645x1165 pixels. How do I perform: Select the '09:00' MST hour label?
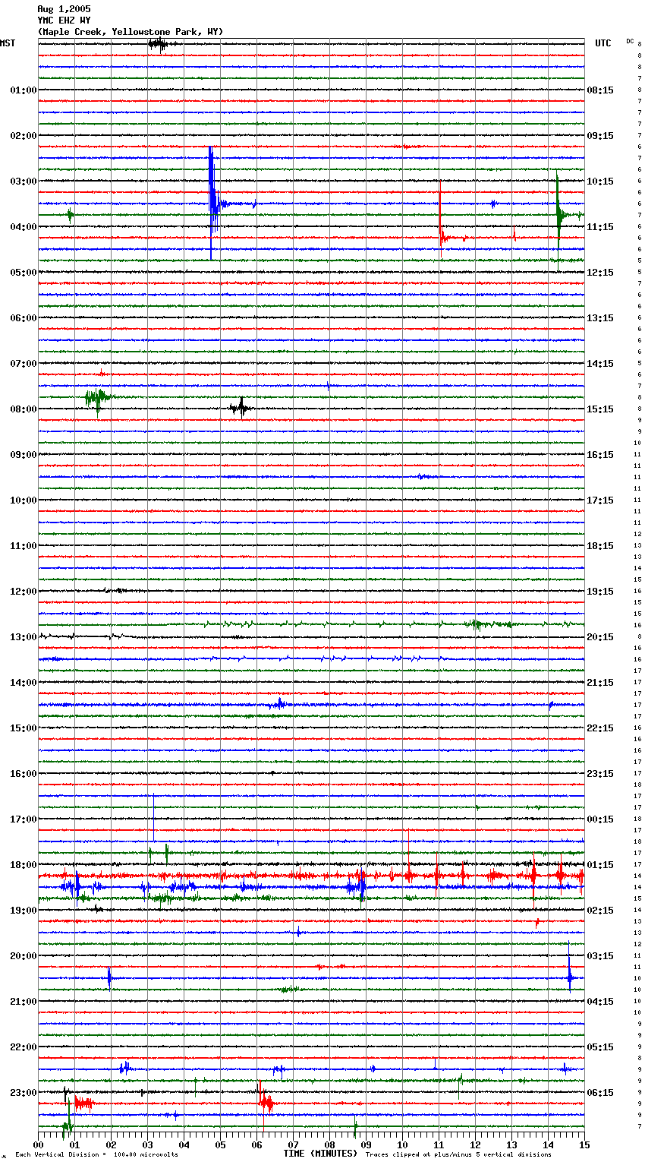pyautogui.click(x=24, y=455)
